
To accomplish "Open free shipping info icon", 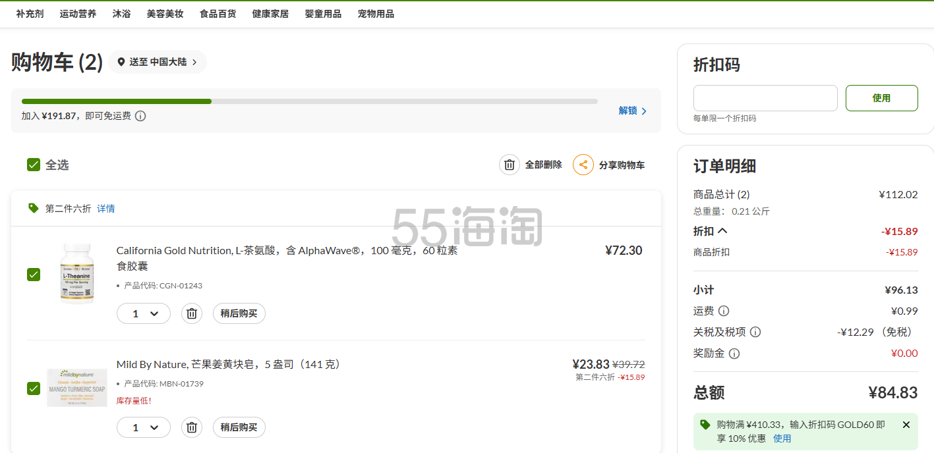I will tap(140, 116).
